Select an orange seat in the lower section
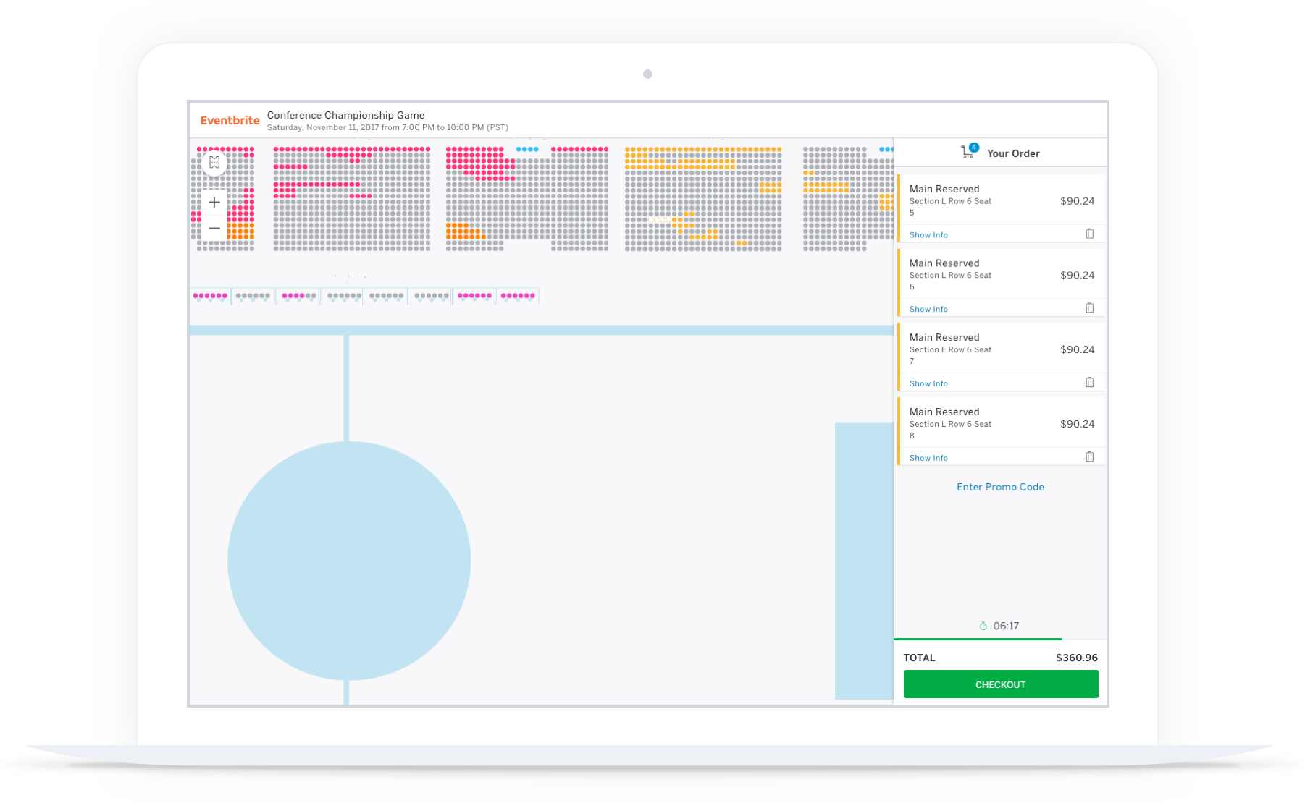This screenshot has height=803, width=1305. point(458,231)
